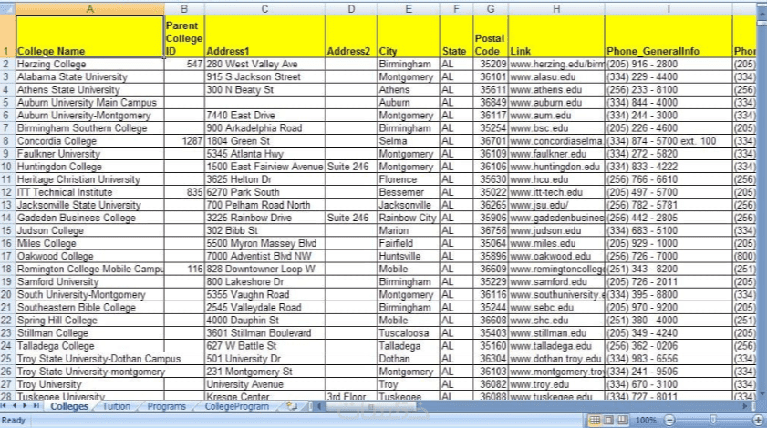Select cell University Avenue in Troy row
This screenshot has height=428, width=767.
point(265,384)
